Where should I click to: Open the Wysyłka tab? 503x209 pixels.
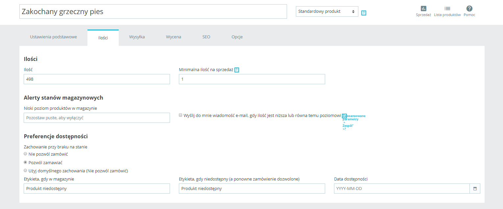(137, 37)
